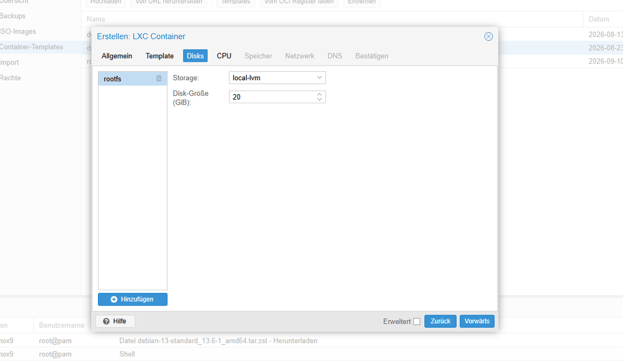Decrease the Disk-Größe value with down arrow
The height and width of the screenshot is (362, 623).
(x=319, y=100)
